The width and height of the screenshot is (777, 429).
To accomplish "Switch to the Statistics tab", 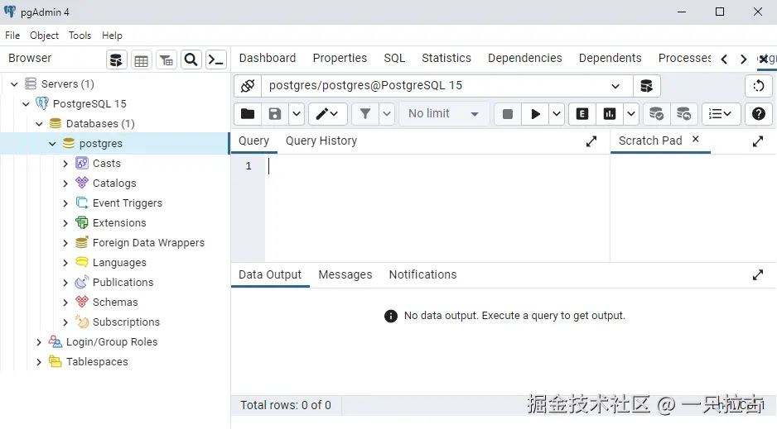I will point(446,59).
